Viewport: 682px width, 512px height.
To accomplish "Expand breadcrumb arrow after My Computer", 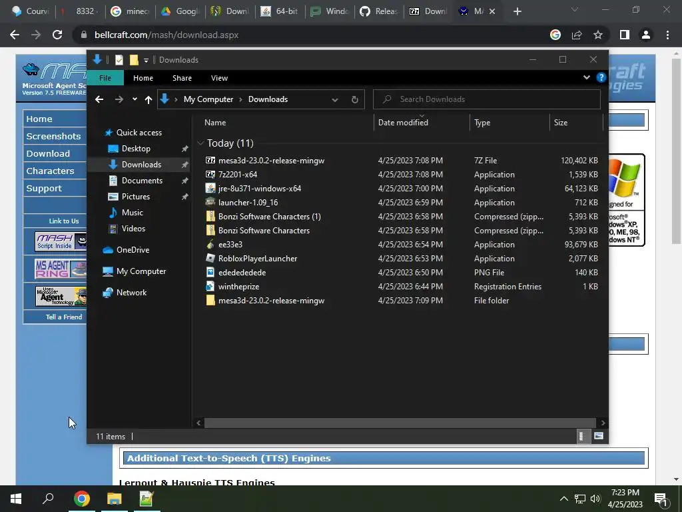I will 240,100.
